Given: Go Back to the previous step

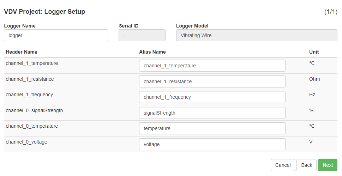Looking at the screenshot, I should click(306, 165).
